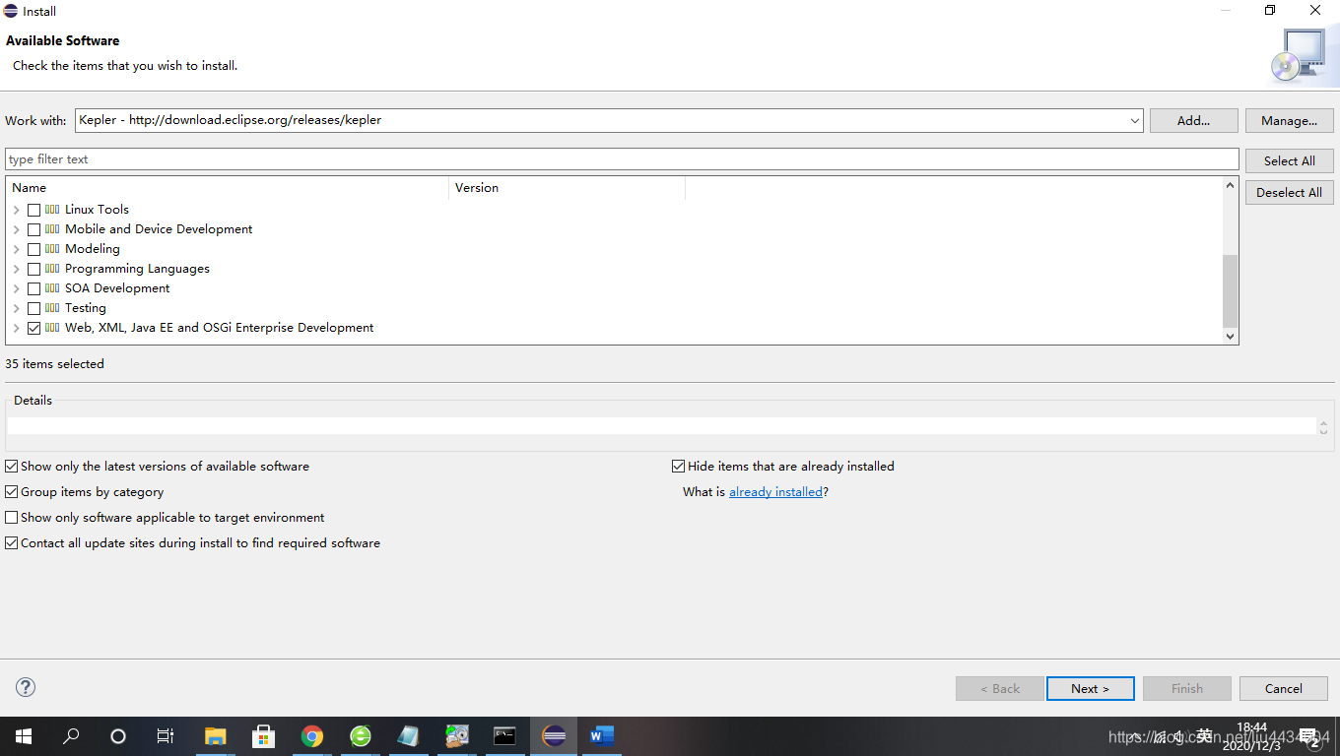Expand the Linux Tools category
Screen dimensions: 1340x756
[17, 210]
